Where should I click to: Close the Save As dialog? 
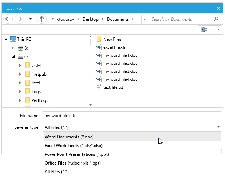(218, 8)
